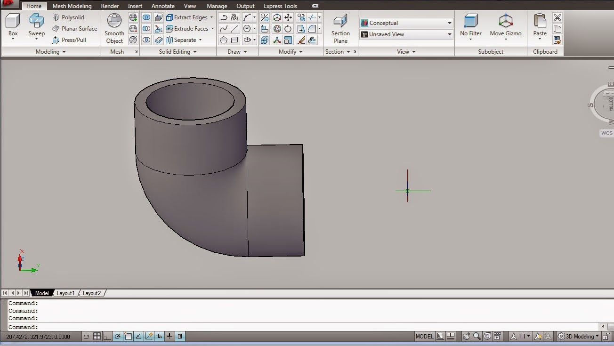Select the Line draw tool

pyautogui.click(x=234, y=29)
